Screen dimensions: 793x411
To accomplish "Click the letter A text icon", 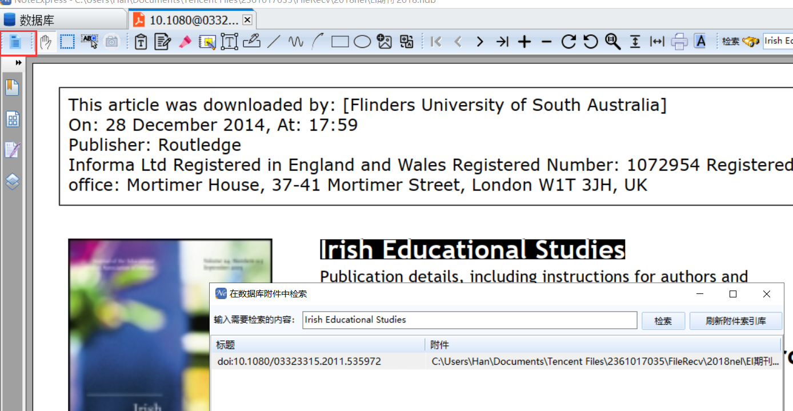I will (700, 42).
